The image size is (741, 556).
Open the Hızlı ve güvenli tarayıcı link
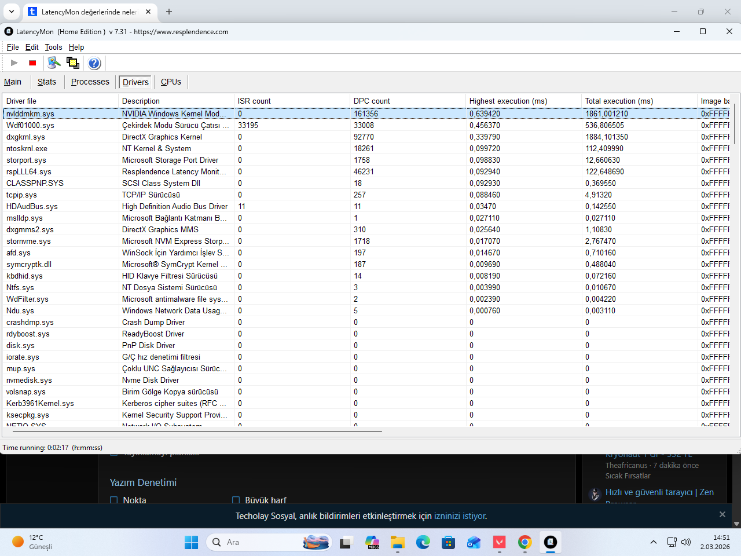click(659, 492)
